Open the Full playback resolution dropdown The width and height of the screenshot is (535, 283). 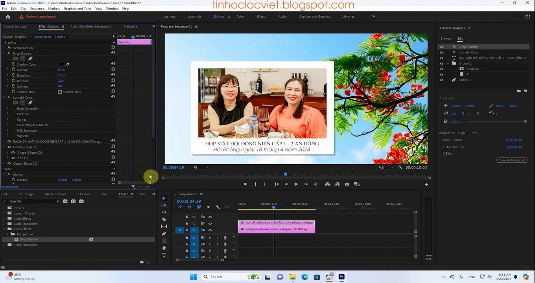coord(386,167)
